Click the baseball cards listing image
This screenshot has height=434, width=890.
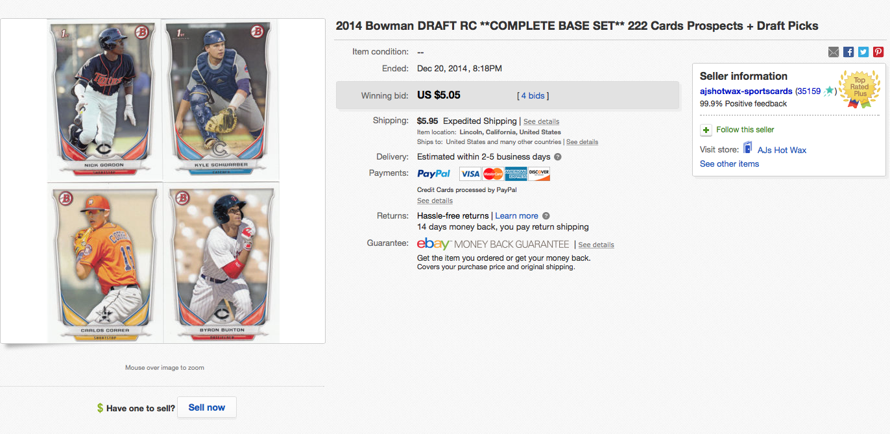tap(163, 181)
